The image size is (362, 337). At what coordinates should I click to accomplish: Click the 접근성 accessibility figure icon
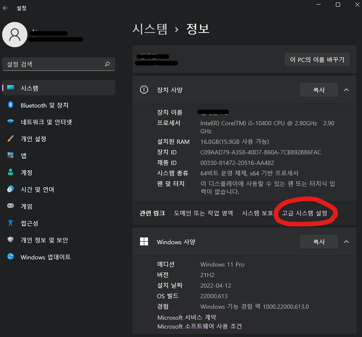(x=11, y=223)
